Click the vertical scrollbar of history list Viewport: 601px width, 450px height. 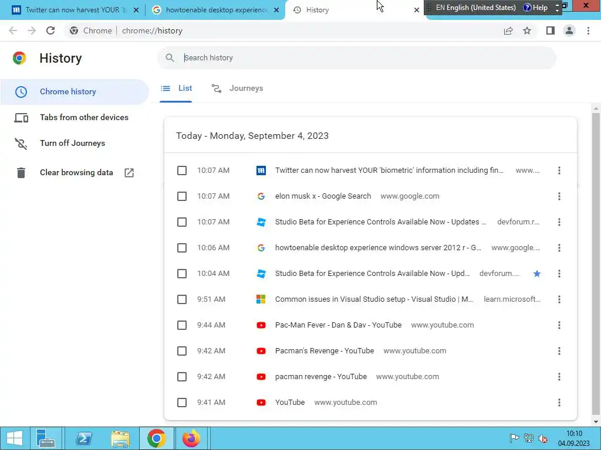pyautogui.click(x=596, y=264)
